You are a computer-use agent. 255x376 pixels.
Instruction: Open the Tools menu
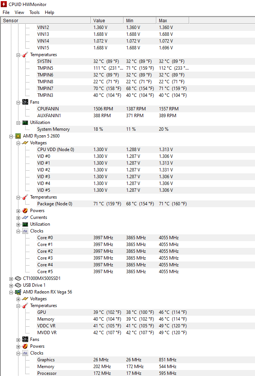(34, 12)
